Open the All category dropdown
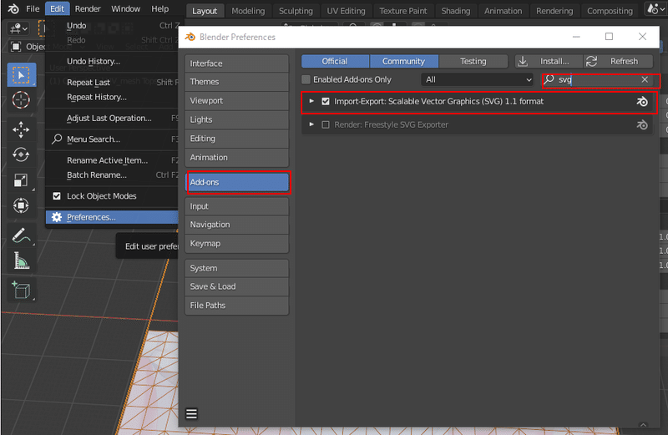Screen dimensions: 668x435 click(477, 79)
